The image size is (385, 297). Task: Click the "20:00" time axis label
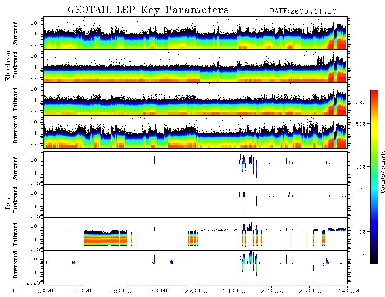click(x=196, y=291)
